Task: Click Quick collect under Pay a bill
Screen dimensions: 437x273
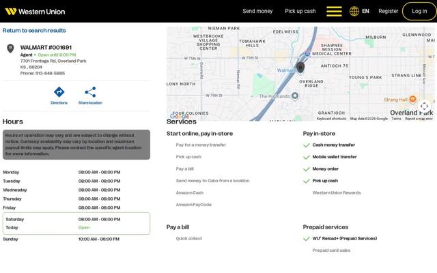Action: 189,238
